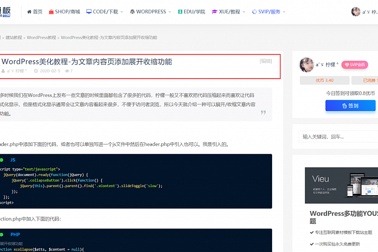Expand the XUE/教程 dropdown arrow
The width and height of the screenshot is (378, 252).
point(244,12)
